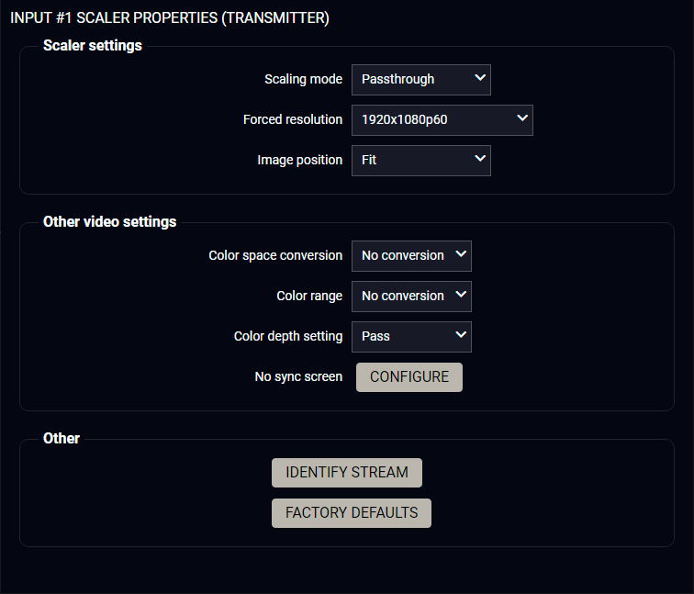This screenshot has width=694, height=594.
Task: Open the Image position dropdown set to Fit
Action: pos(420,160)
